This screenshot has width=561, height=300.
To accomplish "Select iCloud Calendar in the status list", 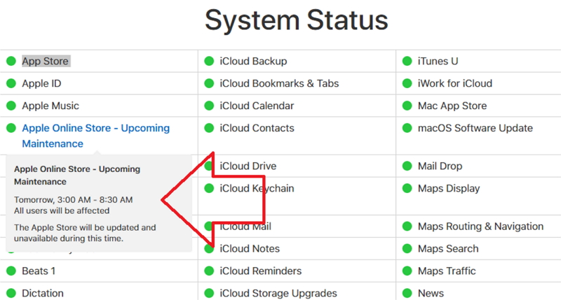I will [257, 106].
